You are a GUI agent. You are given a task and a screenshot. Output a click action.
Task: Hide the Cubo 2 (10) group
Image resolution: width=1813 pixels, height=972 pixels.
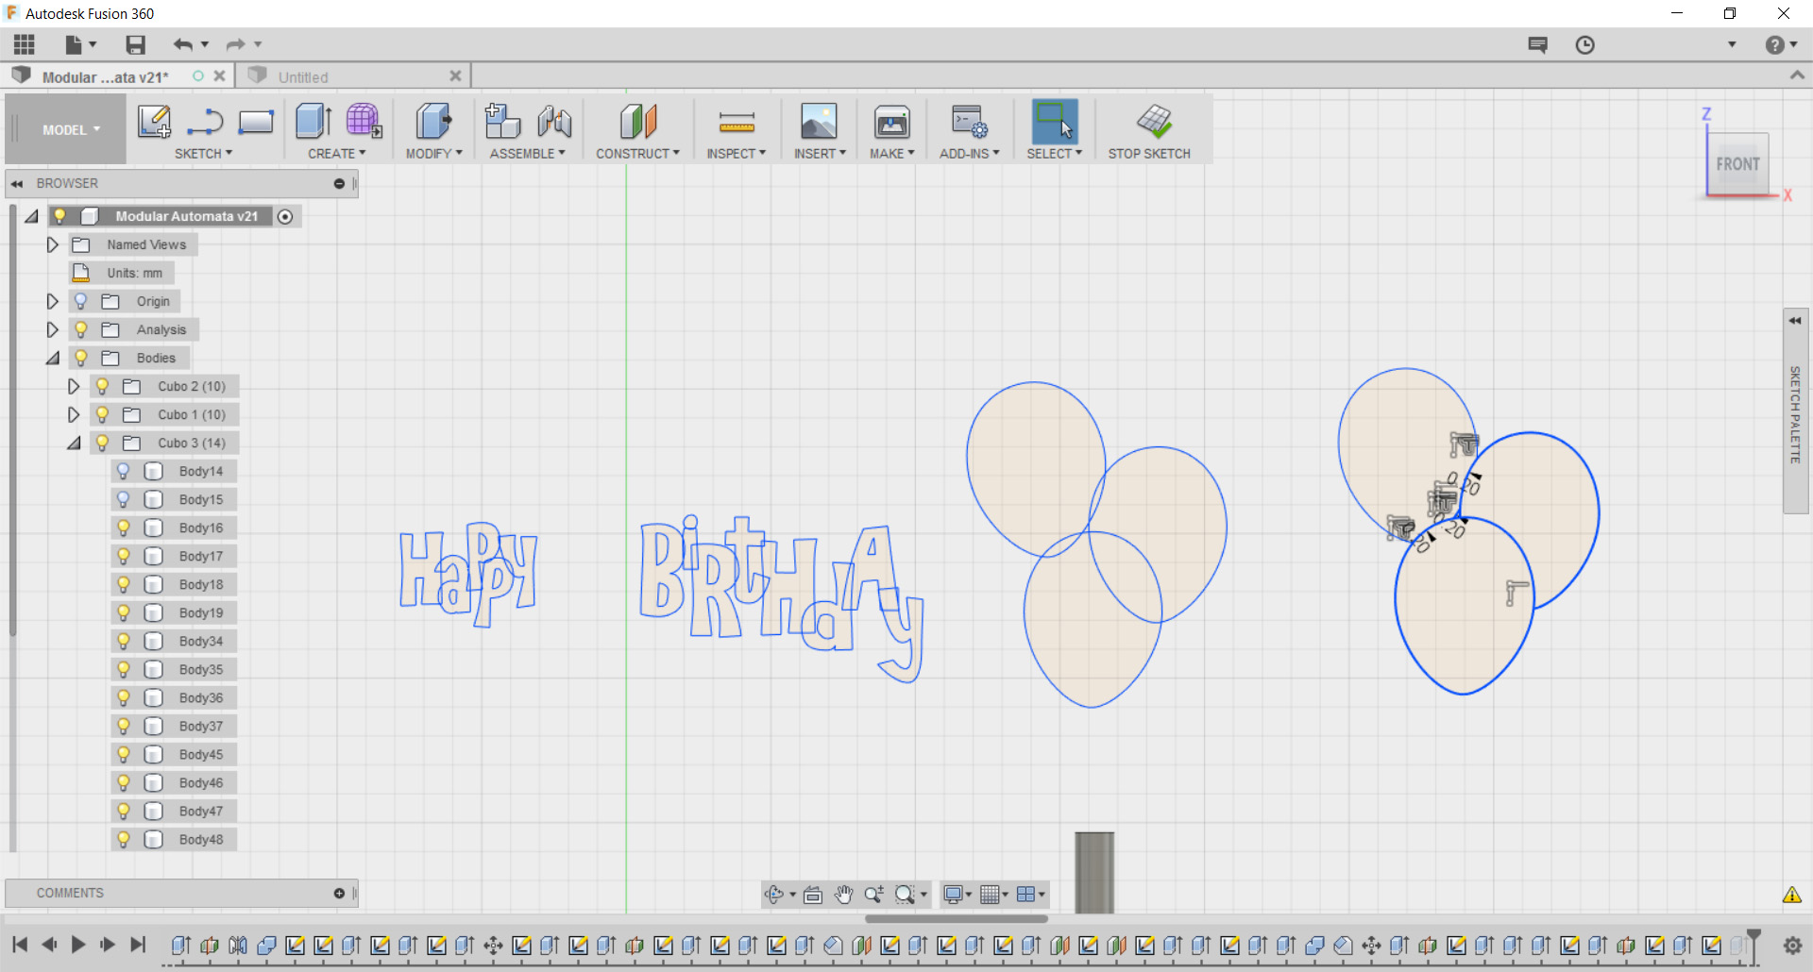click(x=103, y=386)
